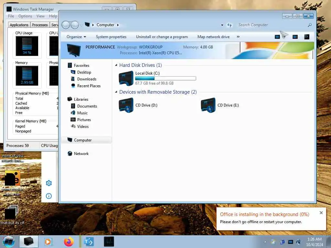Collapse Devices with Removable Storage group
The image size is (331, 248).
coord(116,92)
